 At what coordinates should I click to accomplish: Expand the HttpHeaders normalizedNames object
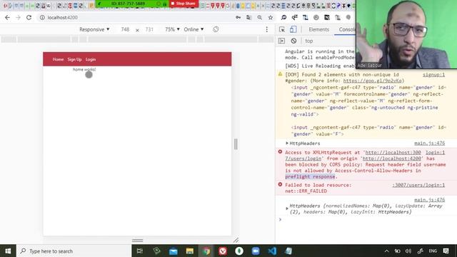click(287, 208)
